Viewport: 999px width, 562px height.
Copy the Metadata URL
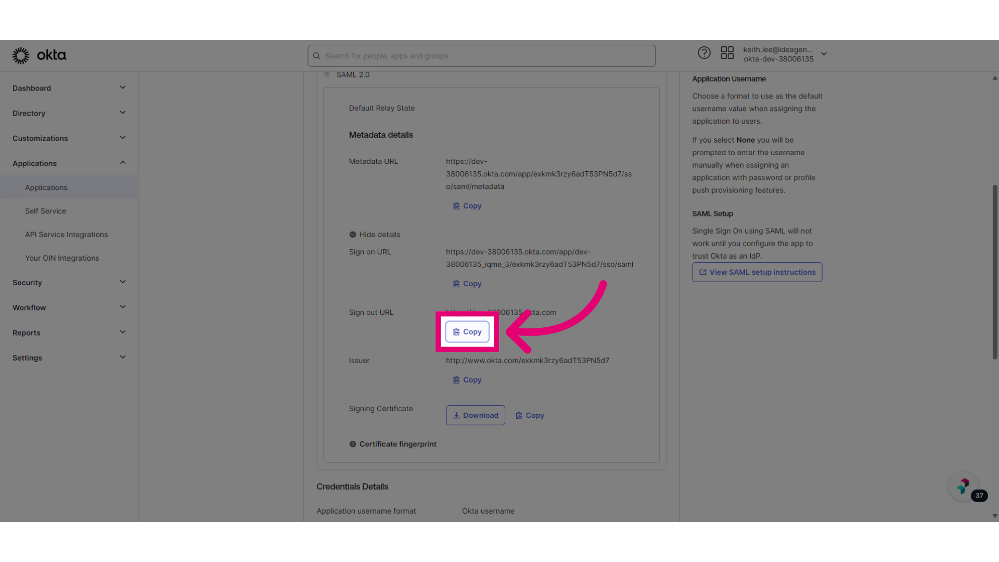pyautogui.click(x=467, y=206)
